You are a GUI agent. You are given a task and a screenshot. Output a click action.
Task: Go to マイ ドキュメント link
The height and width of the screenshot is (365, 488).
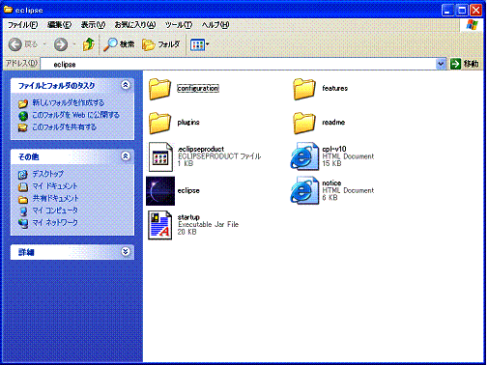[x=55, y=186]
